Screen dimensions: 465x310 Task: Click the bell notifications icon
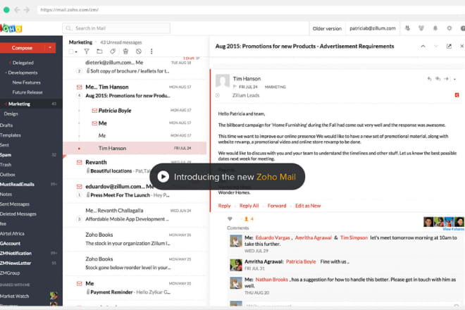(x=435, y=28)
